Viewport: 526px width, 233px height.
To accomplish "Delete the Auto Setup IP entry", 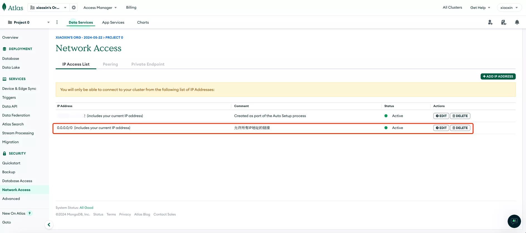I will tap(460, 116).
